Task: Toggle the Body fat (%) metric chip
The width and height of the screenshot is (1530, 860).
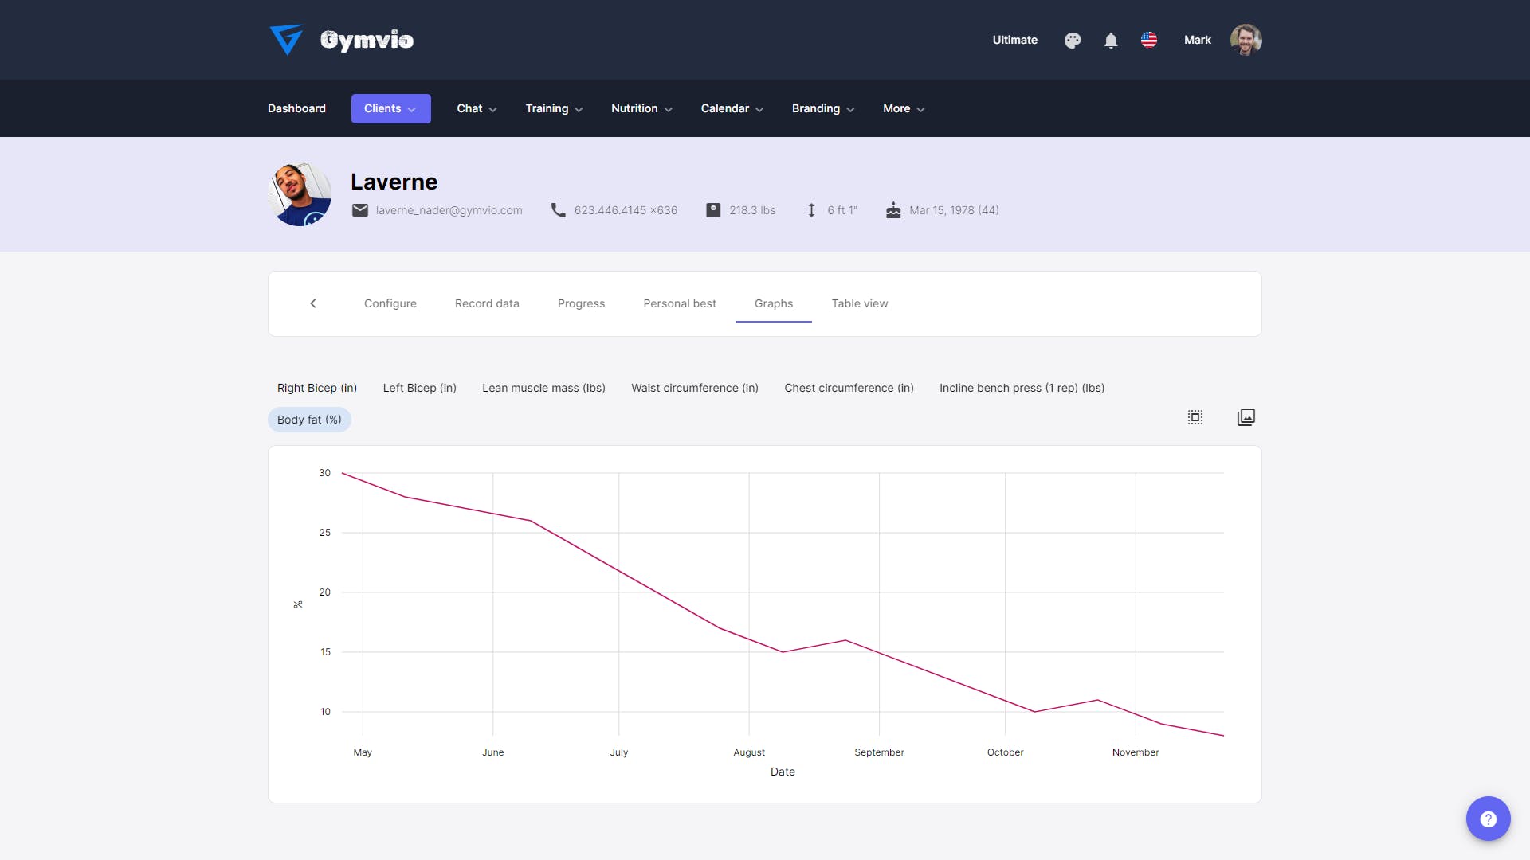Action: (309, 420)
